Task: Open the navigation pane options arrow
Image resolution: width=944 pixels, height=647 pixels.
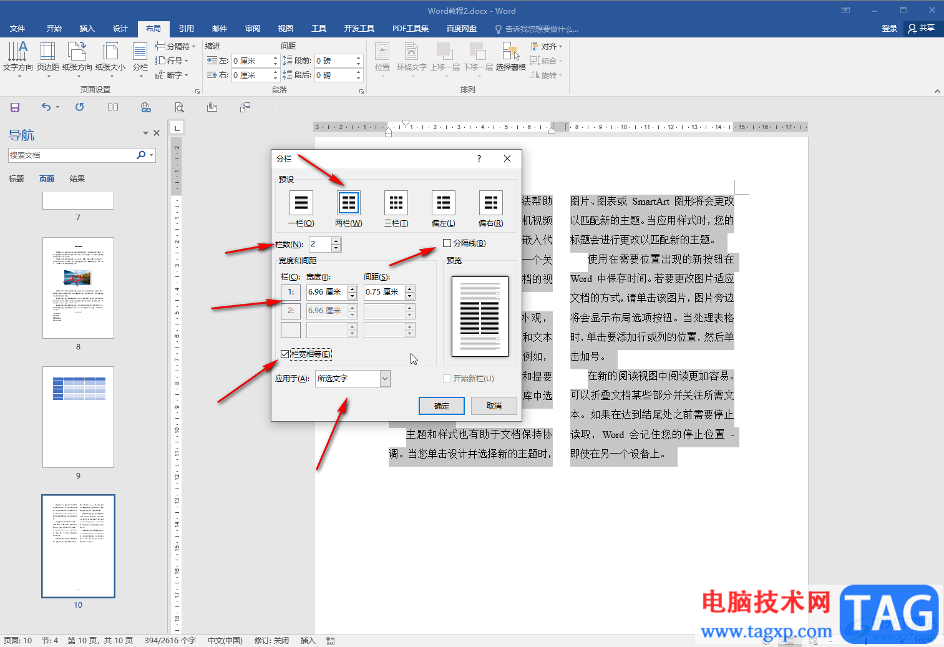Action: pyautogui.click(x=145, y=133)
